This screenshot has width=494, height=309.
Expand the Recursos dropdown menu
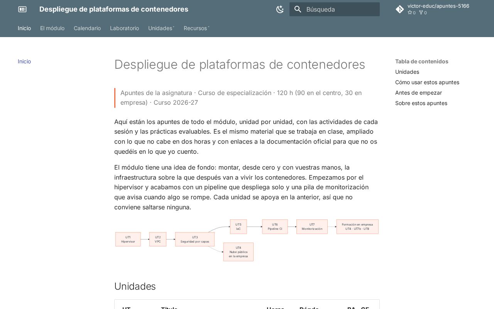(x=196, y=28)
